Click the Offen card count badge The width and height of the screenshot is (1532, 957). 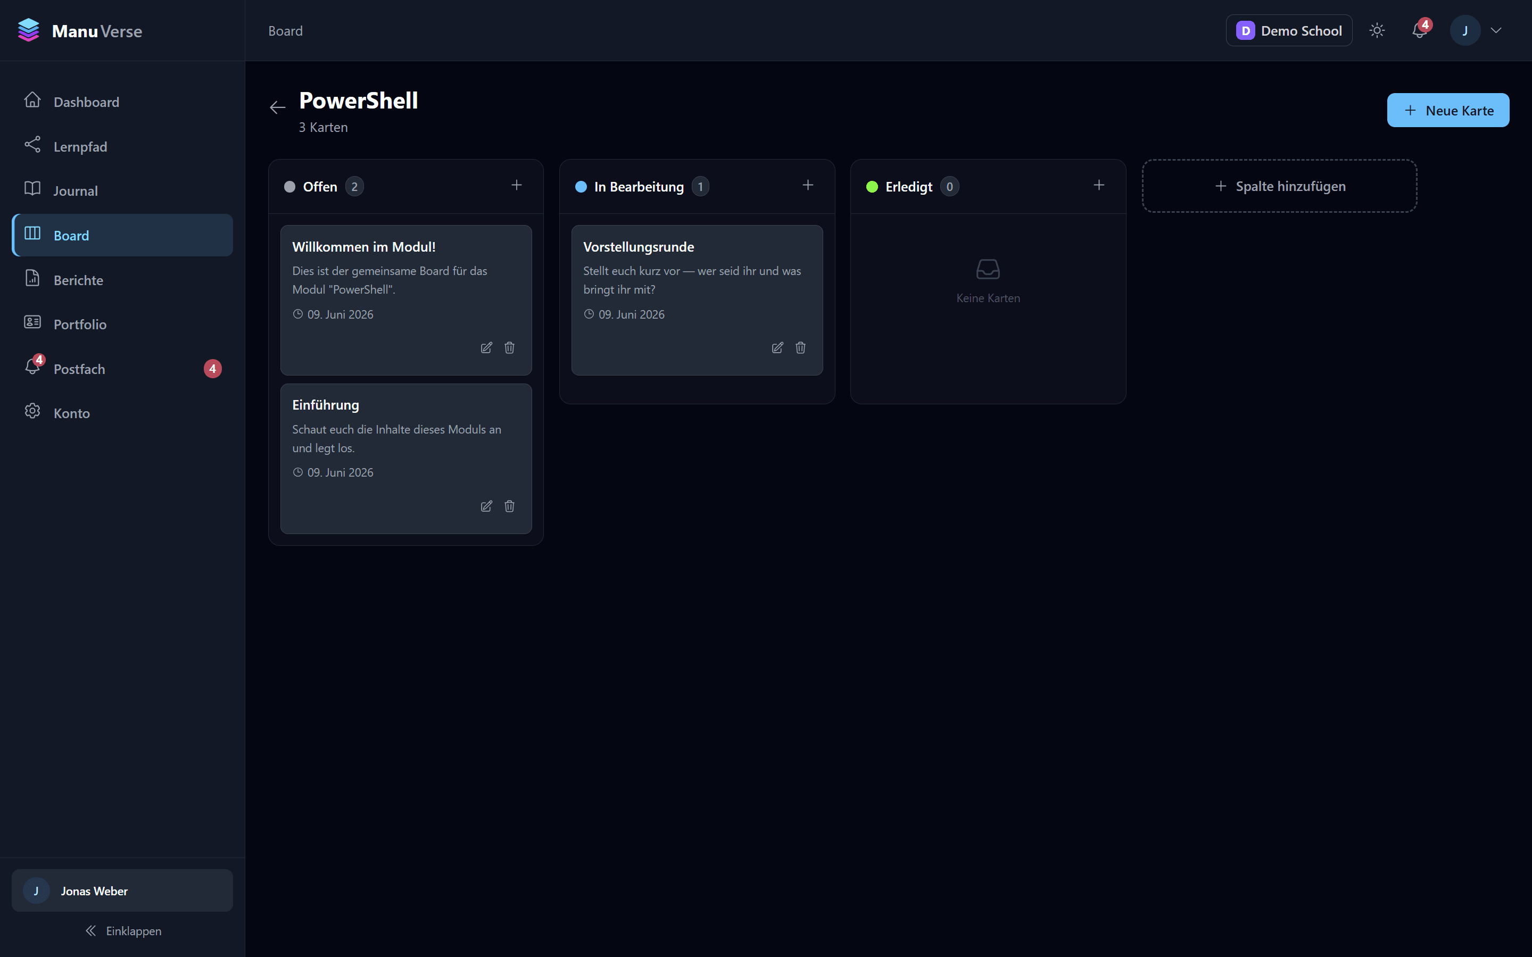click(x=354, y=187)
